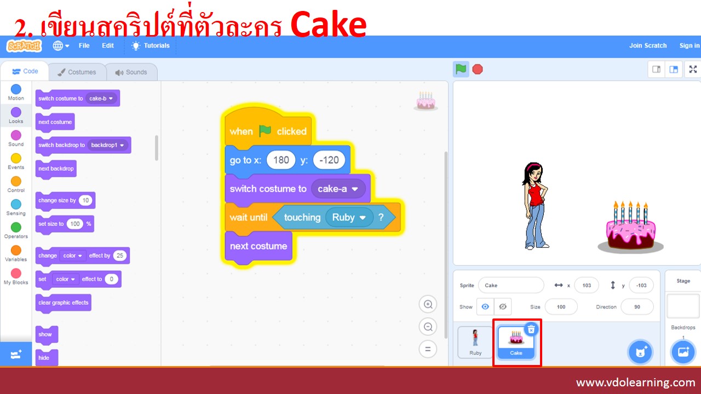Image resolution: width=701 pixels, height=394 pixels.
Task: Click the next costume block in script
Action: (258, 246)
